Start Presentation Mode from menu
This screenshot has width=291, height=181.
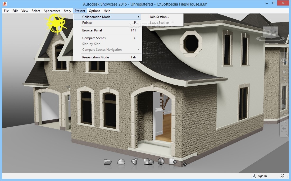coord(108,57)
